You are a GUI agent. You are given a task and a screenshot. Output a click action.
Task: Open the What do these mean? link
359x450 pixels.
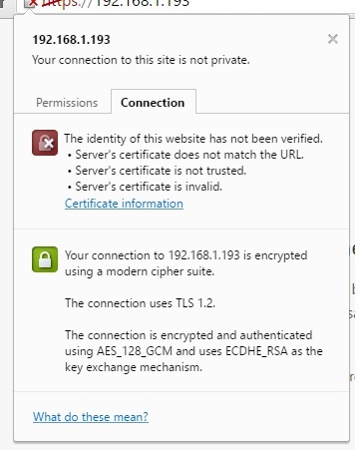click(x=91, y=417)
